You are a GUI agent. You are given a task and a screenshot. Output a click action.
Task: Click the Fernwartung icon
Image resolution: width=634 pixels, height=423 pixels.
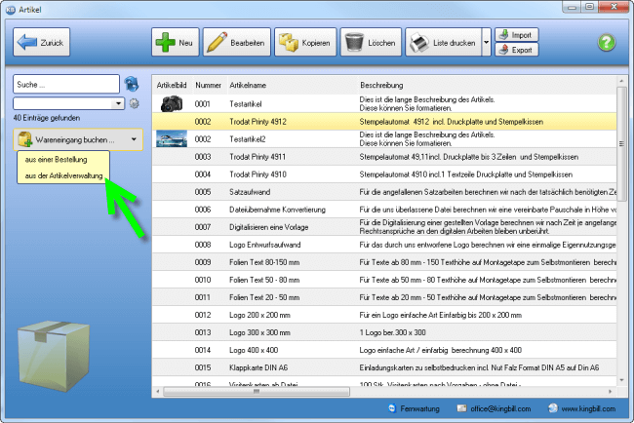(392, 408)
